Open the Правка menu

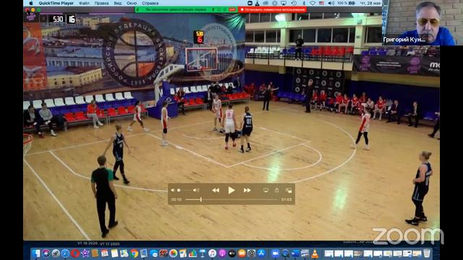(101, 3)
